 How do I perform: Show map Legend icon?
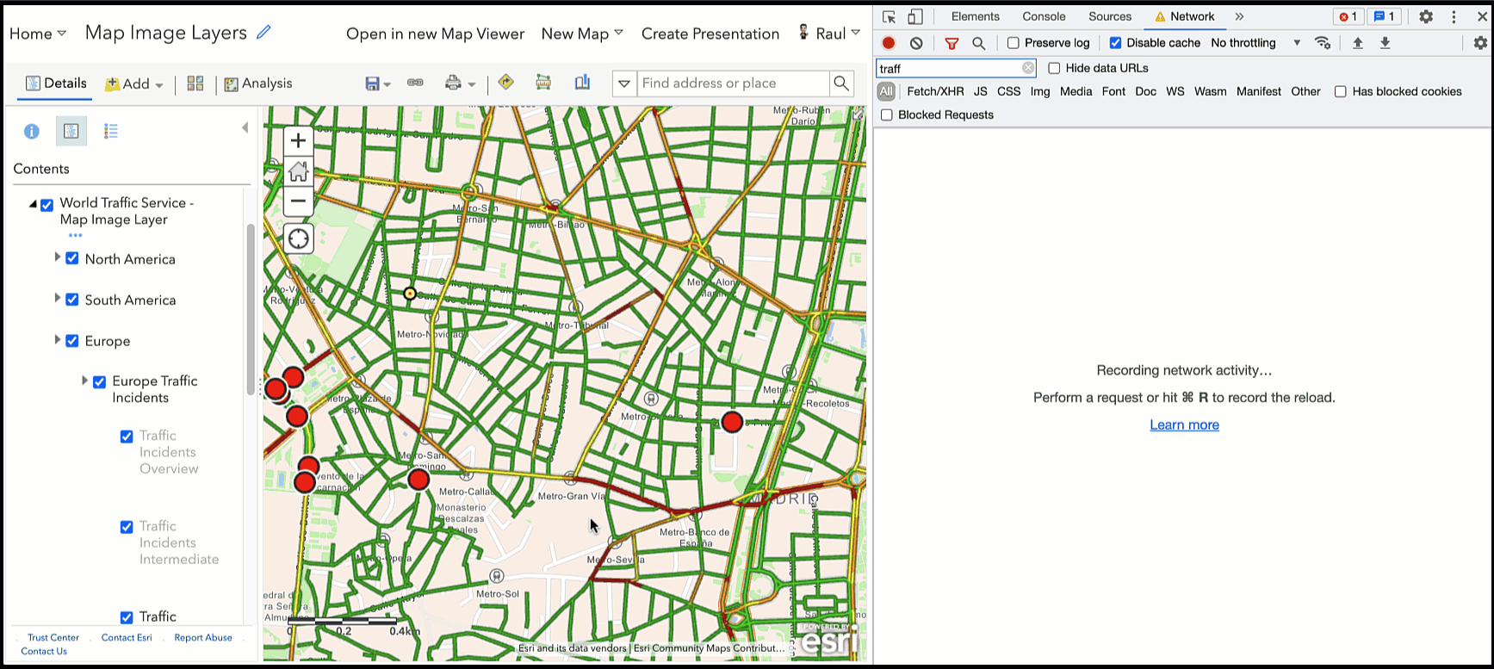110,131
